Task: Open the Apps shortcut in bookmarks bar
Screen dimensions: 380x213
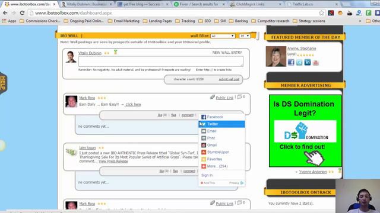Action: [x=9, y=21]
